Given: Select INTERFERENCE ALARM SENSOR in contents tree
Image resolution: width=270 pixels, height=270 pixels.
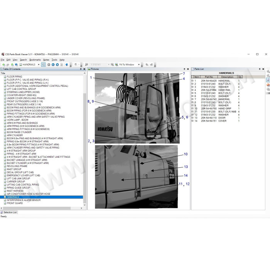Looking at the screenshot, I should tap(24, 200).
